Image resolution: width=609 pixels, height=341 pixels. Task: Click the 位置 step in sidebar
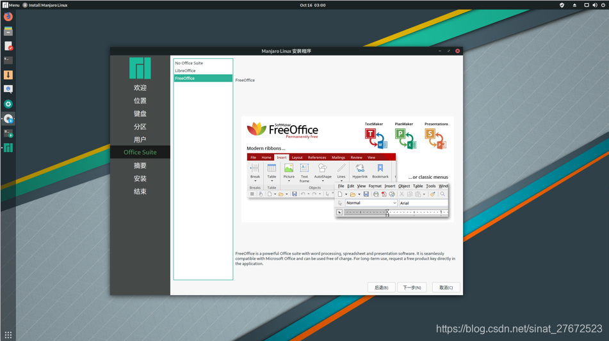[140, 101]
